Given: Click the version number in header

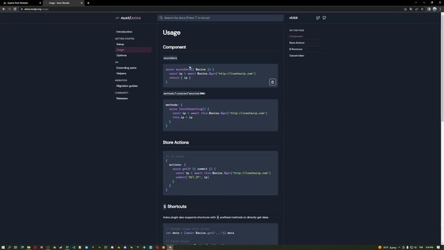Looking at the screenshot, I should coord(293,18).
